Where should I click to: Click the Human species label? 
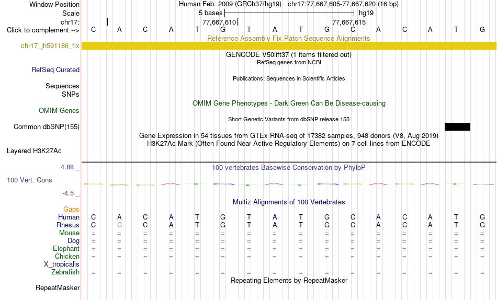pyautogui.click(x=69, y=217)
